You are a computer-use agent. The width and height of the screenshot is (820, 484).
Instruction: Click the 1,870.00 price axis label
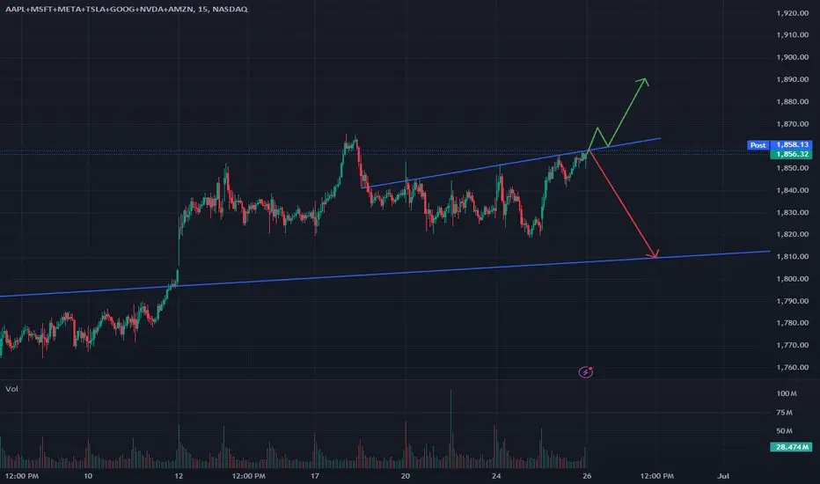793,124
